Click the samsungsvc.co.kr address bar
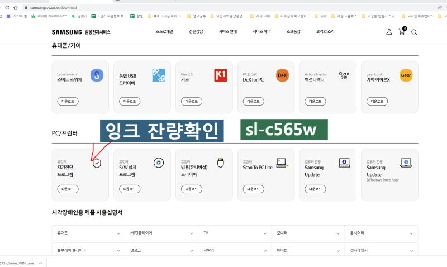 pyautogui.click(x=228, y=8)
